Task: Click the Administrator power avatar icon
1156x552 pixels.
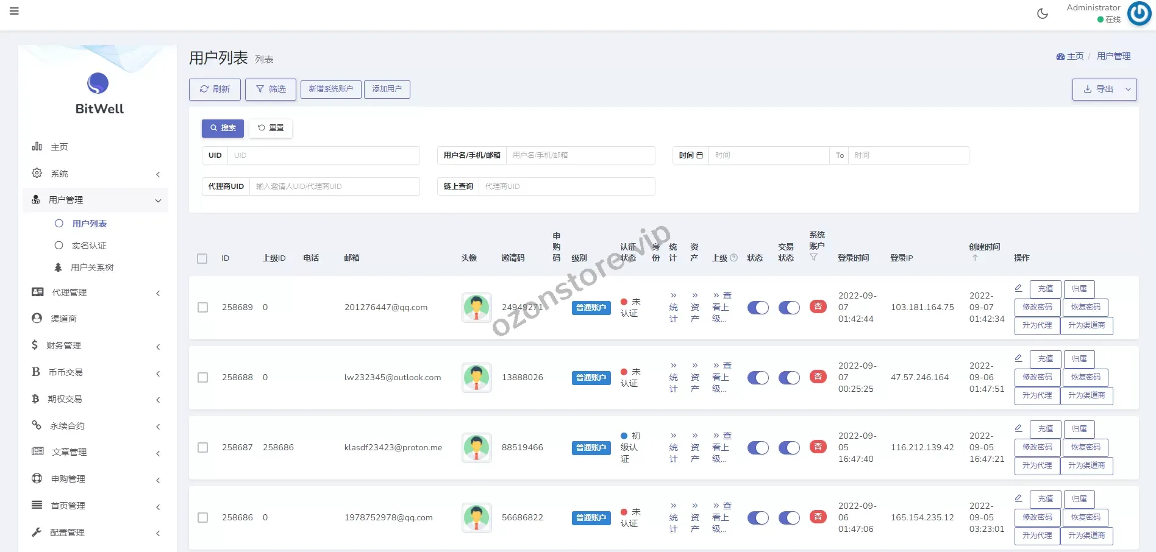Action: pos(1139,13)
